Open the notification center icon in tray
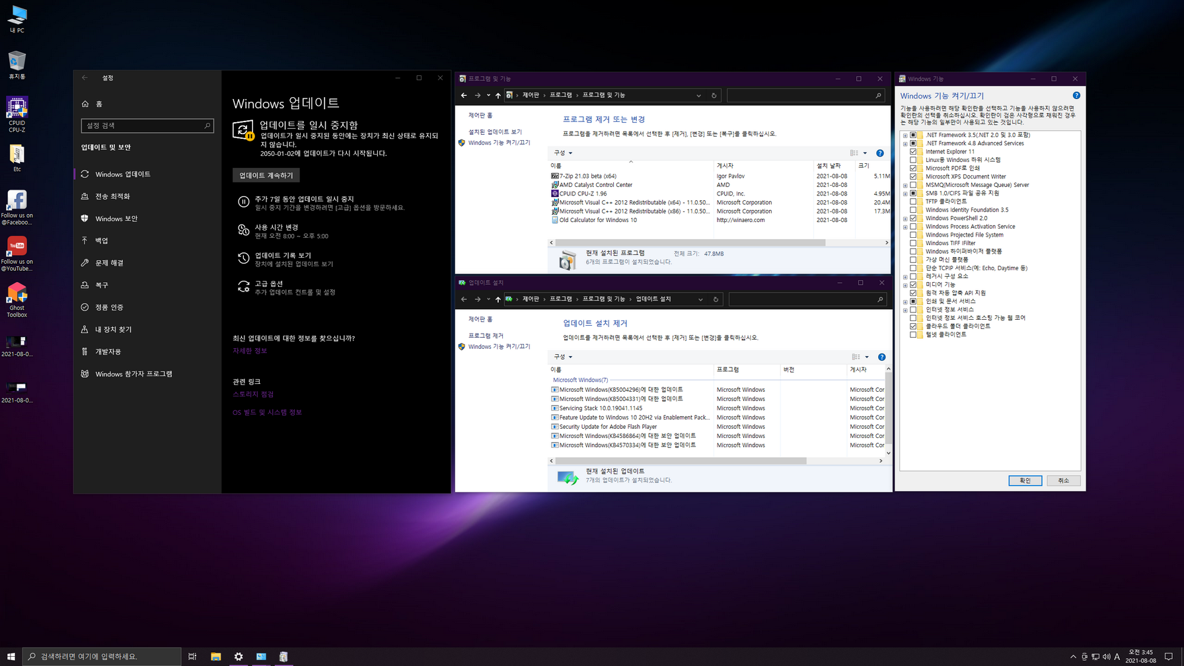 [1169, 656]
